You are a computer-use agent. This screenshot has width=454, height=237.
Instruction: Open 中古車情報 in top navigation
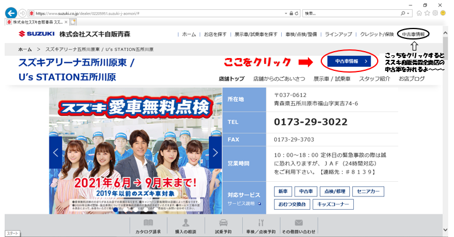(413, 34)
